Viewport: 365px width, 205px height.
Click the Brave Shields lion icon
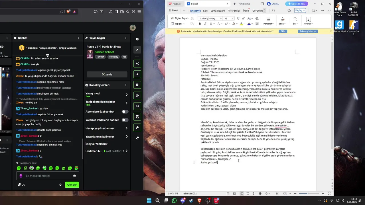(68, 12)
